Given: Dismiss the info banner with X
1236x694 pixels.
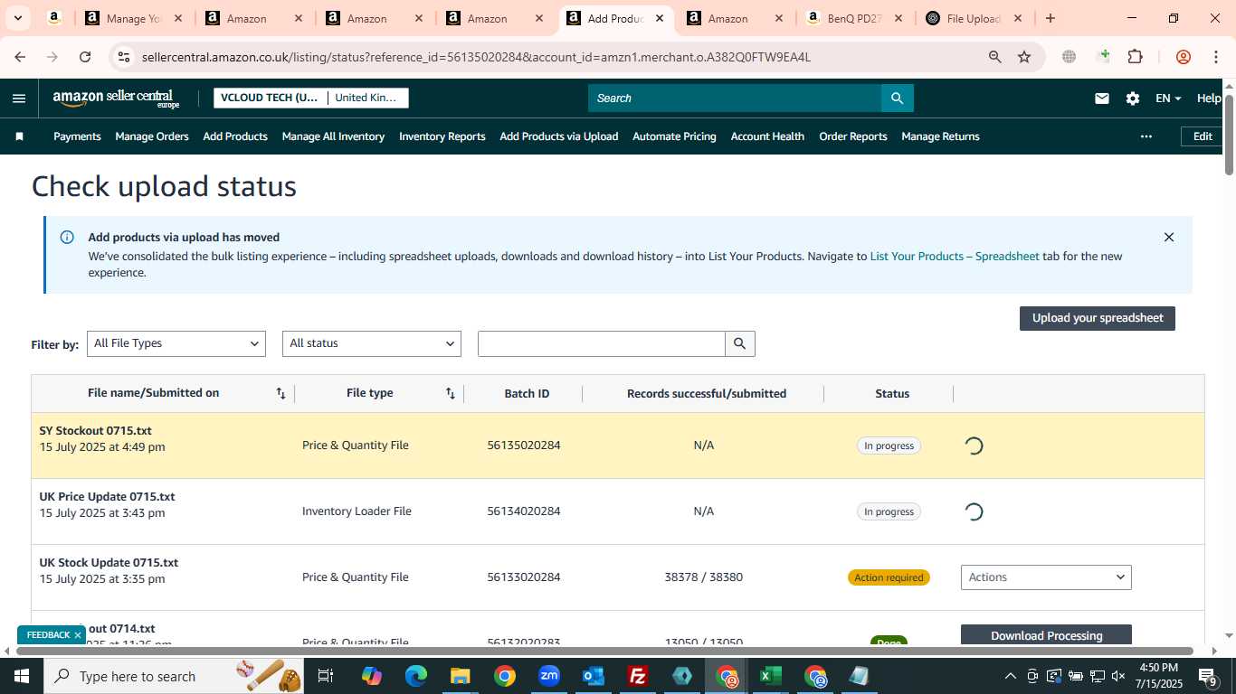Looking at the screenshot, I should point(1168,238).
